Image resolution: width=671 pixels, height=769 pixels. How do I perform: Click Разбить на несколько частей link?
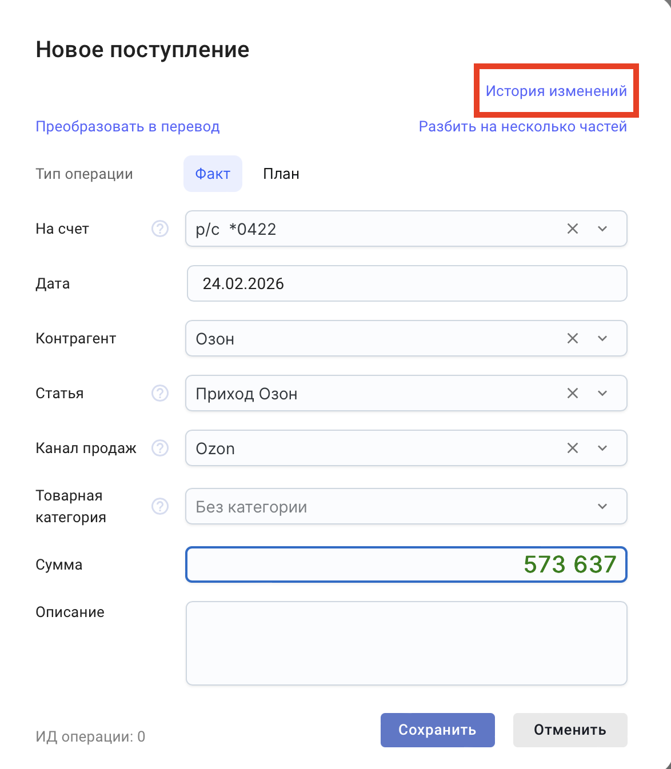click(x=522, y=127)
